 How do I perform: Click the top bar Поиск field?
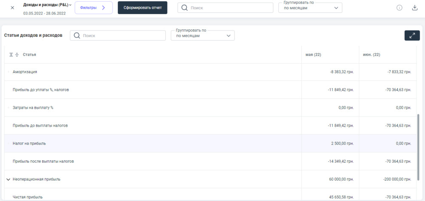(229, 8)
